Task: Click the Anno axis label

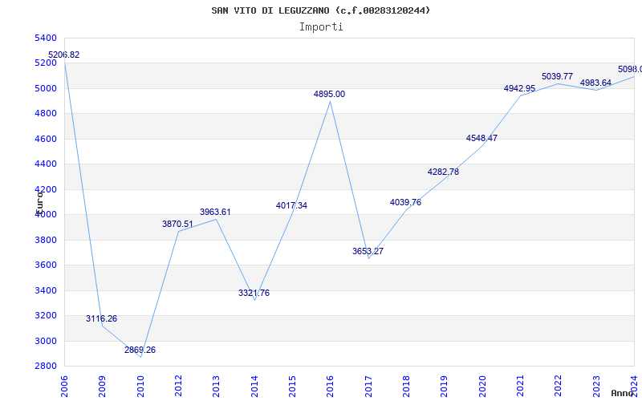Action: 623,393
